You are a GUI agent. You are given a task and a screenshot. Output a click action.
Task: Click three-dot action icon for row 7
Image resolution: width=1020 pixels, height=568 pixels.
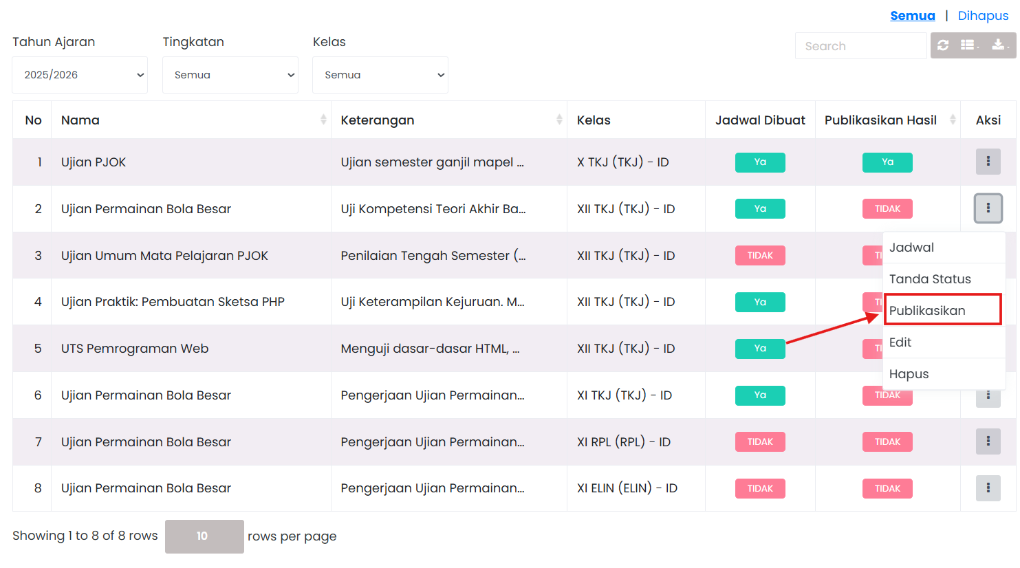click(988, 441)
